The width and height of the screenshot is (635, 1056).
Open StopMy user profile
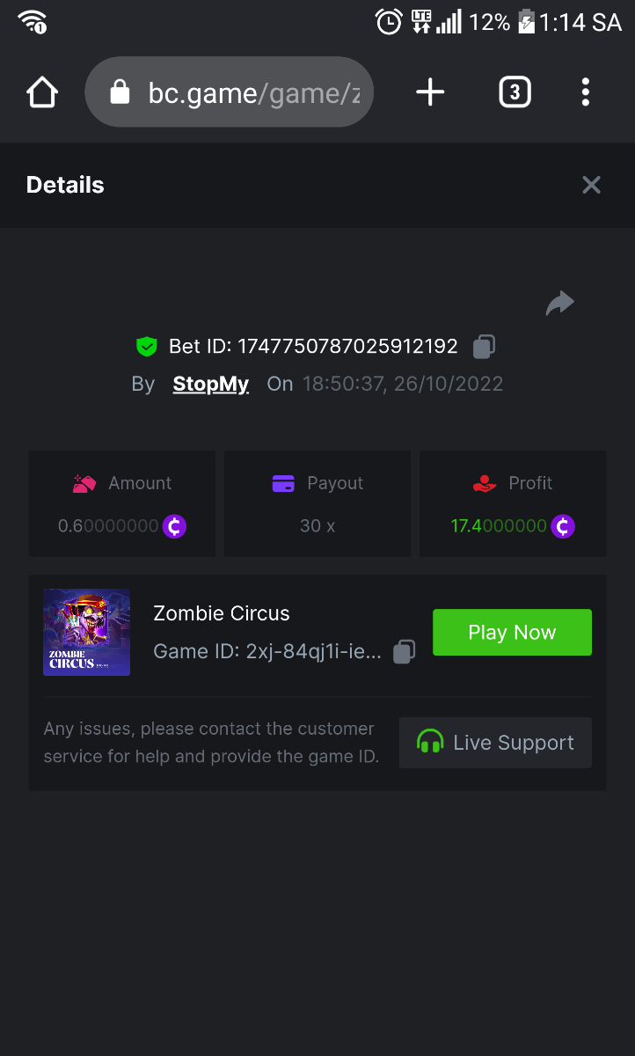tap(211, 384)
